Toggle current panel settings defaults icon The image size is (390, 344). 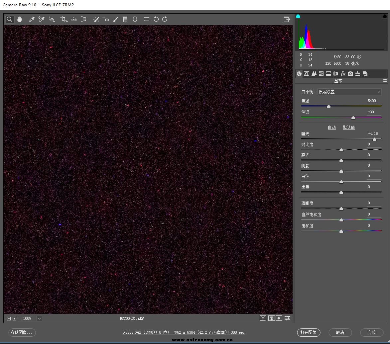(x=288, y=318)
